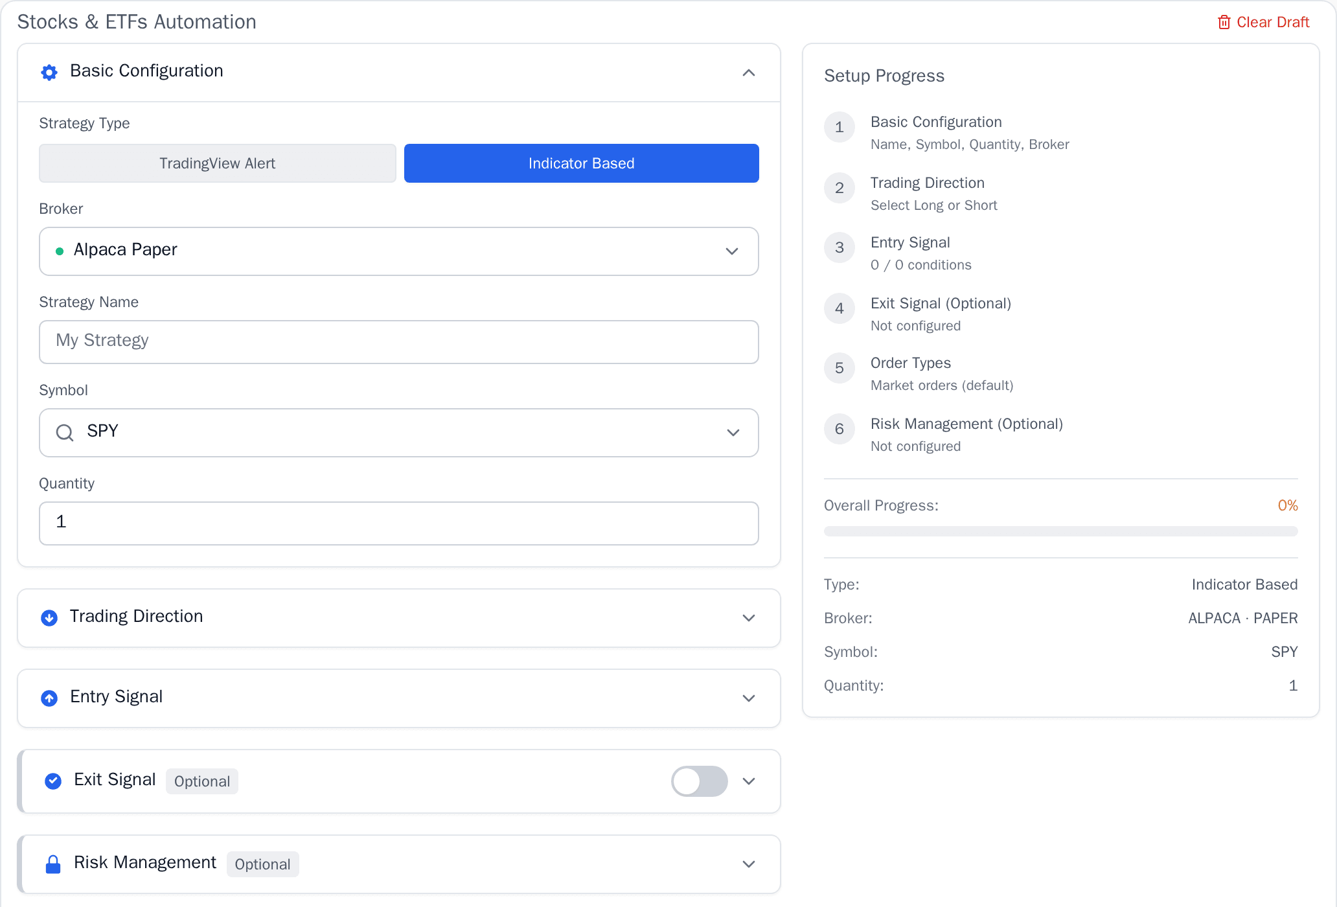
Task: Click the green status dot for Alpaca Paper
Action: click(60, 251)
